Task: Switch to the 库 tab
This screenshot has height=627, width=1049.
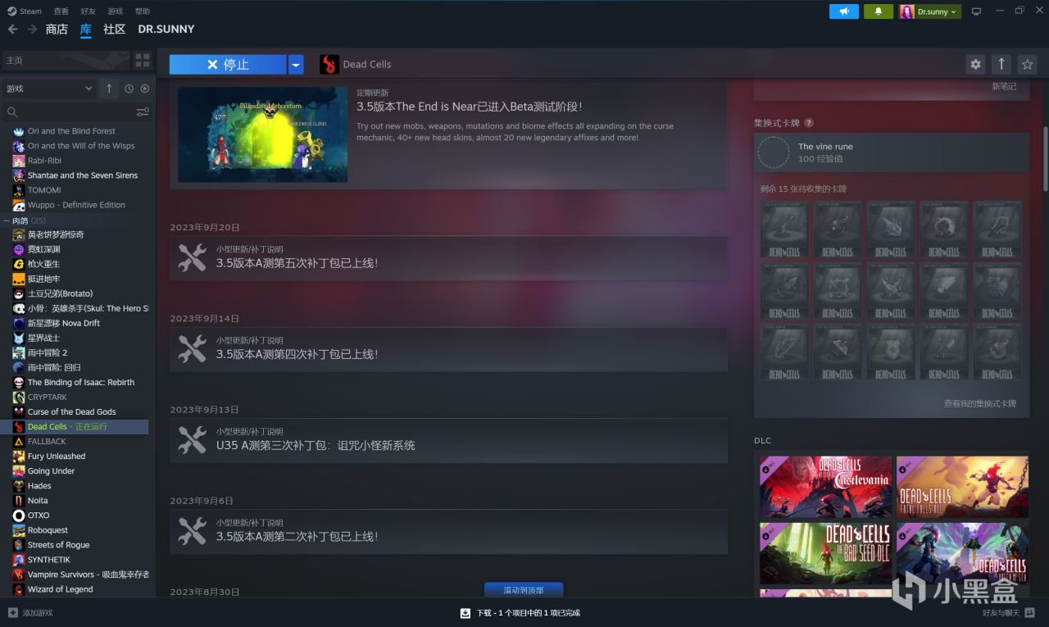Action: coord(86,29)
